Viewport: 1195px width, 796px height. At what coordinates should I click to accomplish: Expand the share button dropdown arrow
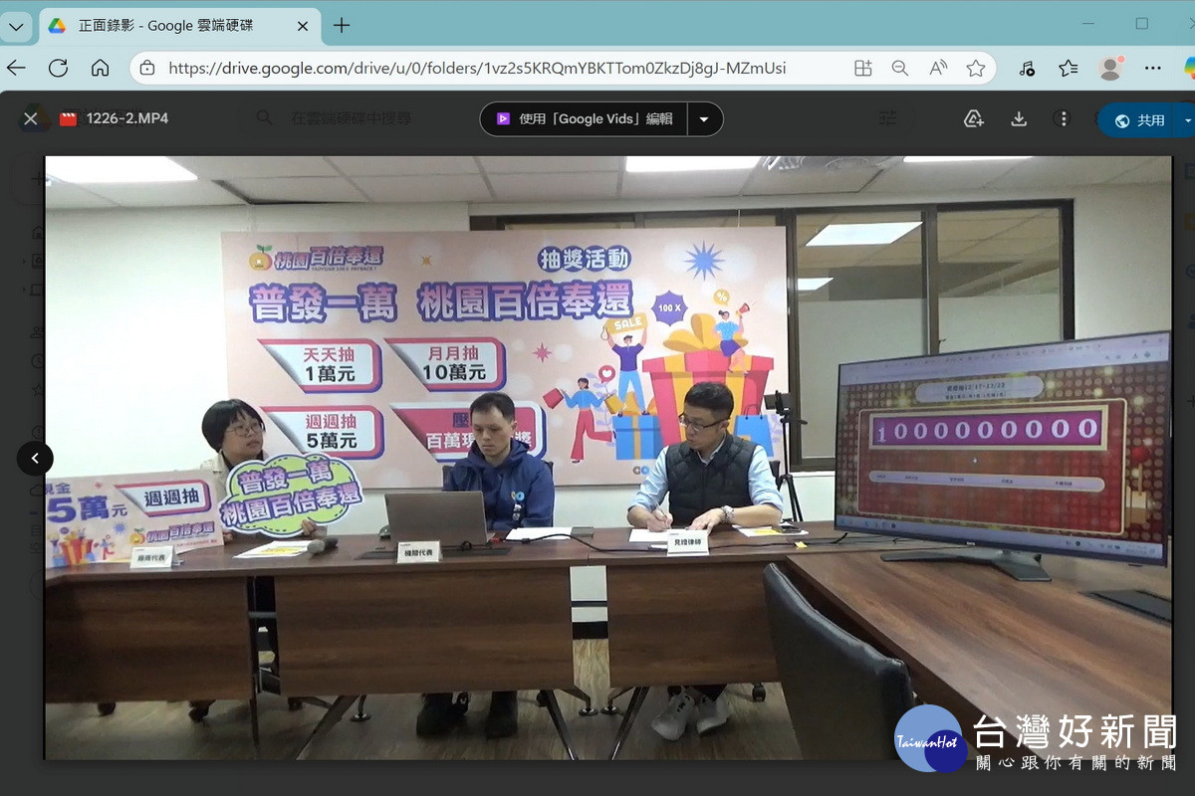coord(1186,119)
